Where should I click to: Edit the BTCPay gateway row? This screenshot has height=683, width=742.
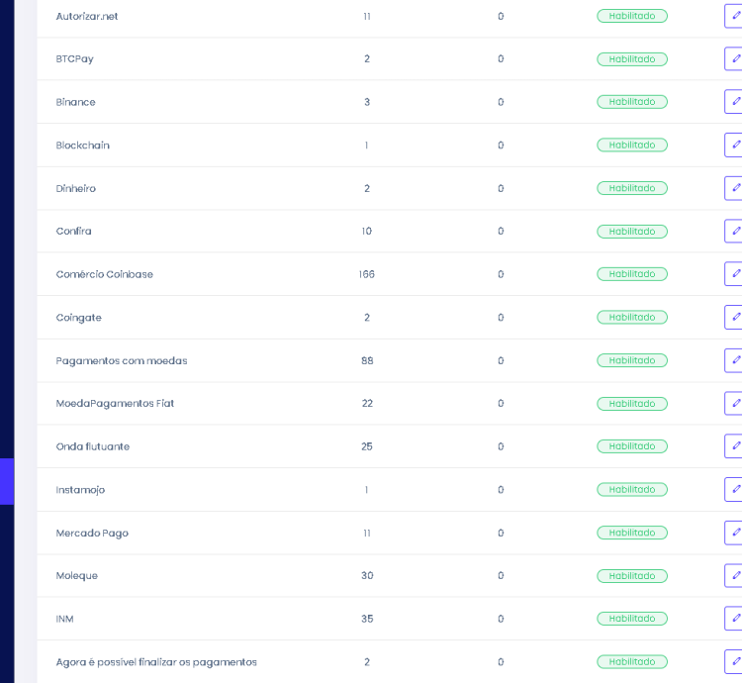pyautogui.click(x=735, y=58)
